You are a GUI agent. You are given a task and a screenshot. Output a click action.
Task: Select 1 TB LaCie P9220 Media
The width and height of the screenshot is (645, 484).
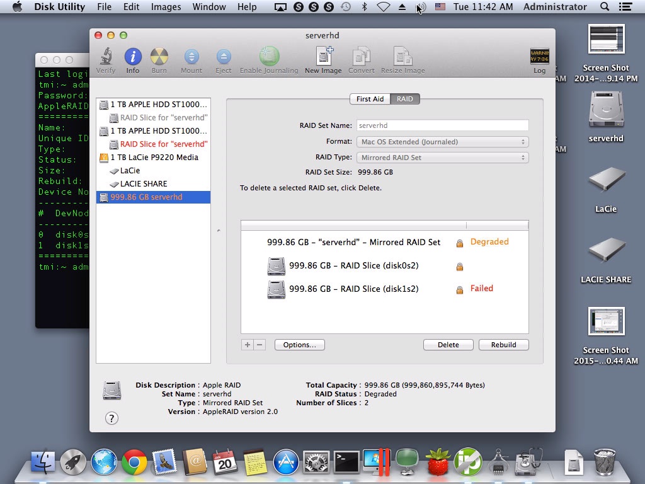click(x=153, y=157)
